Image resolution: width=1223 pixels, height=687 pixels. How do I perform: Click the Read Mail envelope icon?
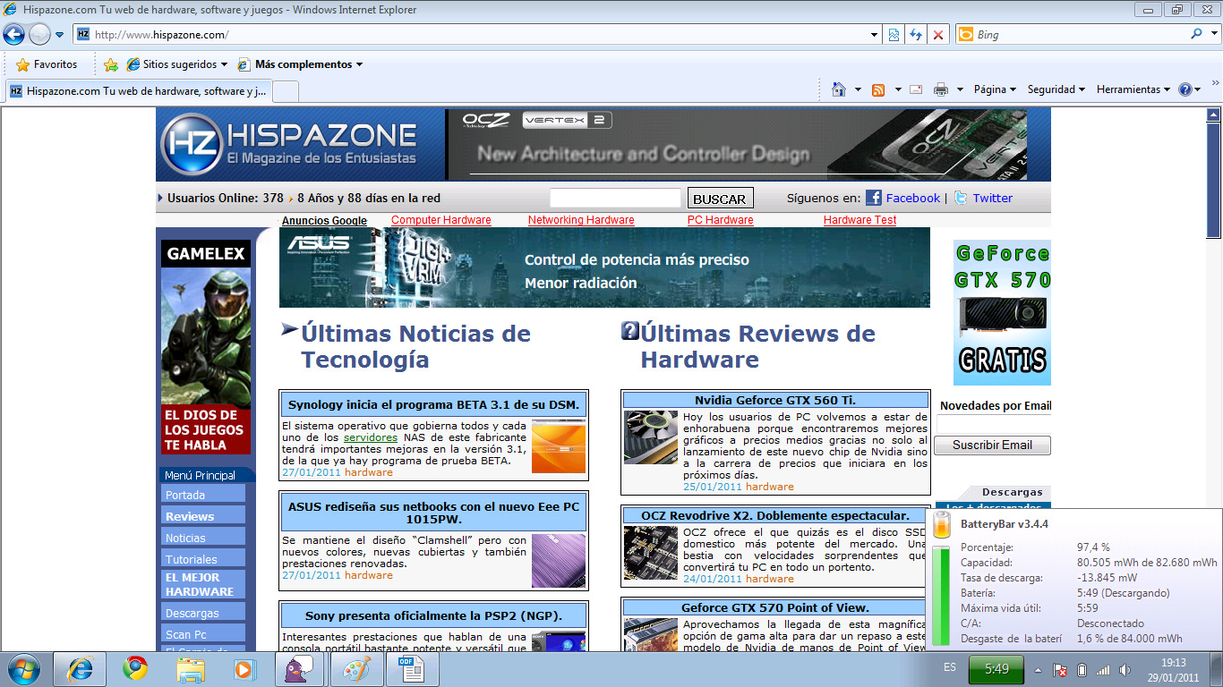[916, 89]
